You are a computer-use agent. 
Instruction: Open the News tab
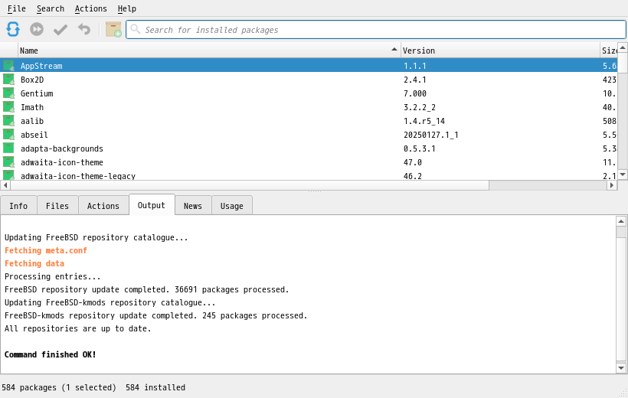tap(193, 206)
